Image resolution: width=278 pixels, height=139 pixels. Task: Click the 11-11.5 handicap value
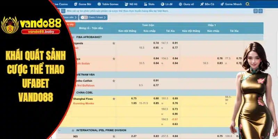(x=144, y=103)
